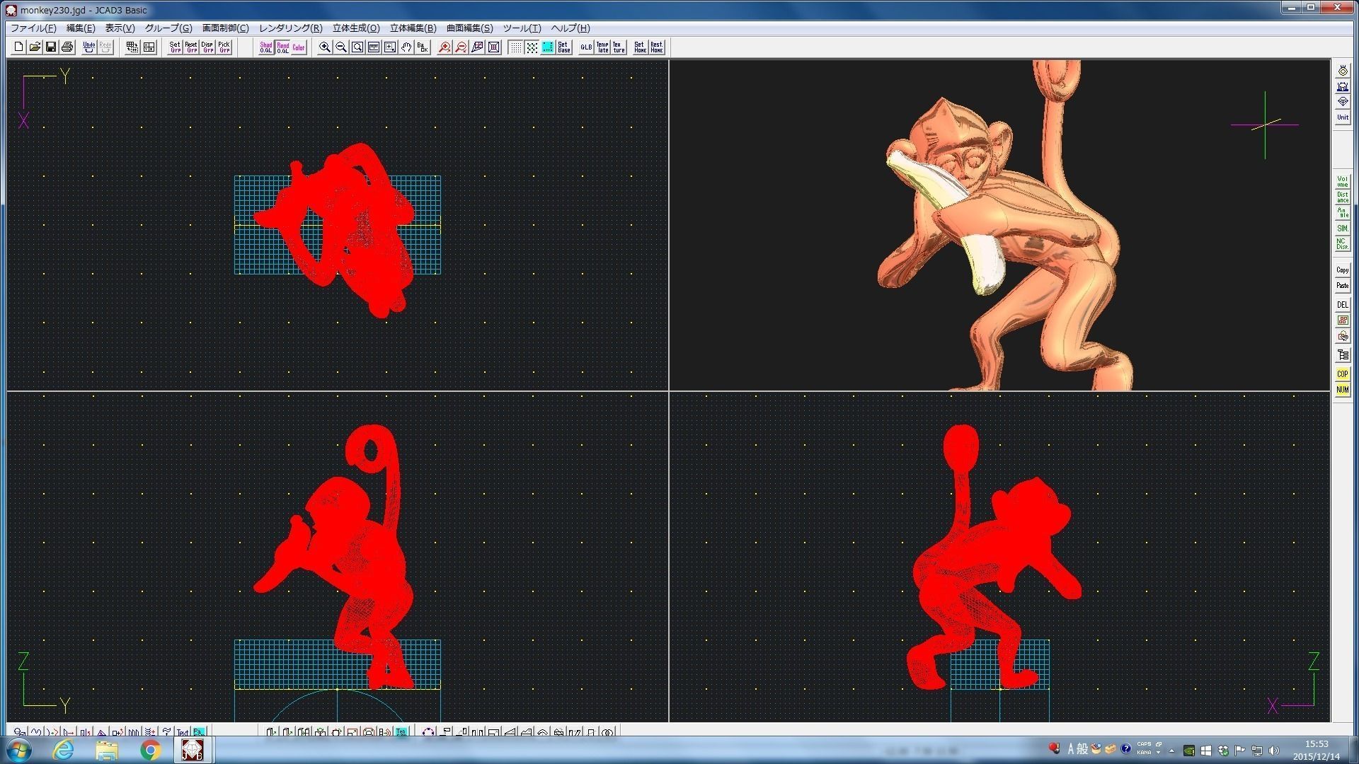
Task: Click the NC Disp. button
Action: coord(1343,244)
